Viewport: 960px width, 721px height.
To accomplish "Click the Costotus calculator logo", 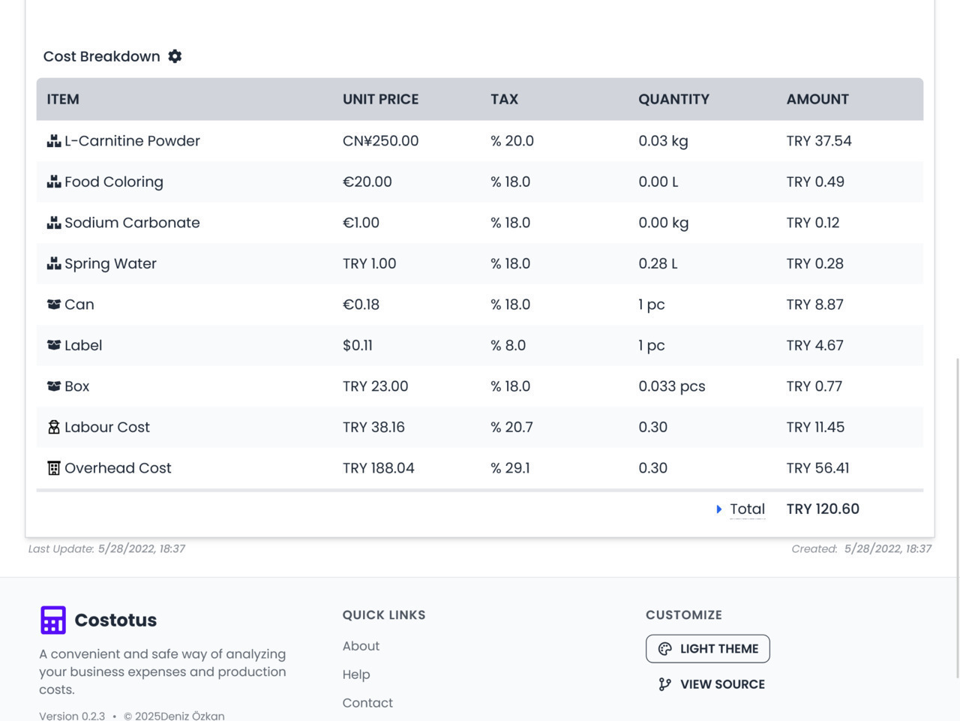I will click(x=53, y=620).
